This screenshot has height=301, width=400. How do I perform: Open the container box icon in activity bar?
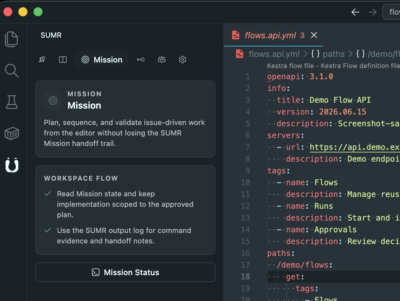pos(11,133)
